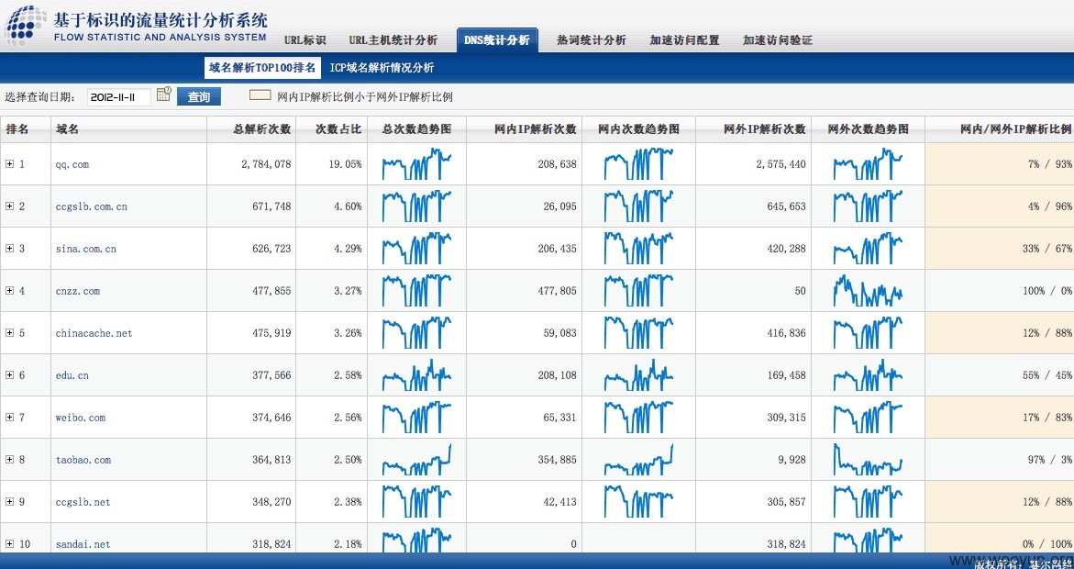This screenshot has width=1074, height=569.
Task: Expand row 4 cnzz.com details
Action: coord(9,291)
